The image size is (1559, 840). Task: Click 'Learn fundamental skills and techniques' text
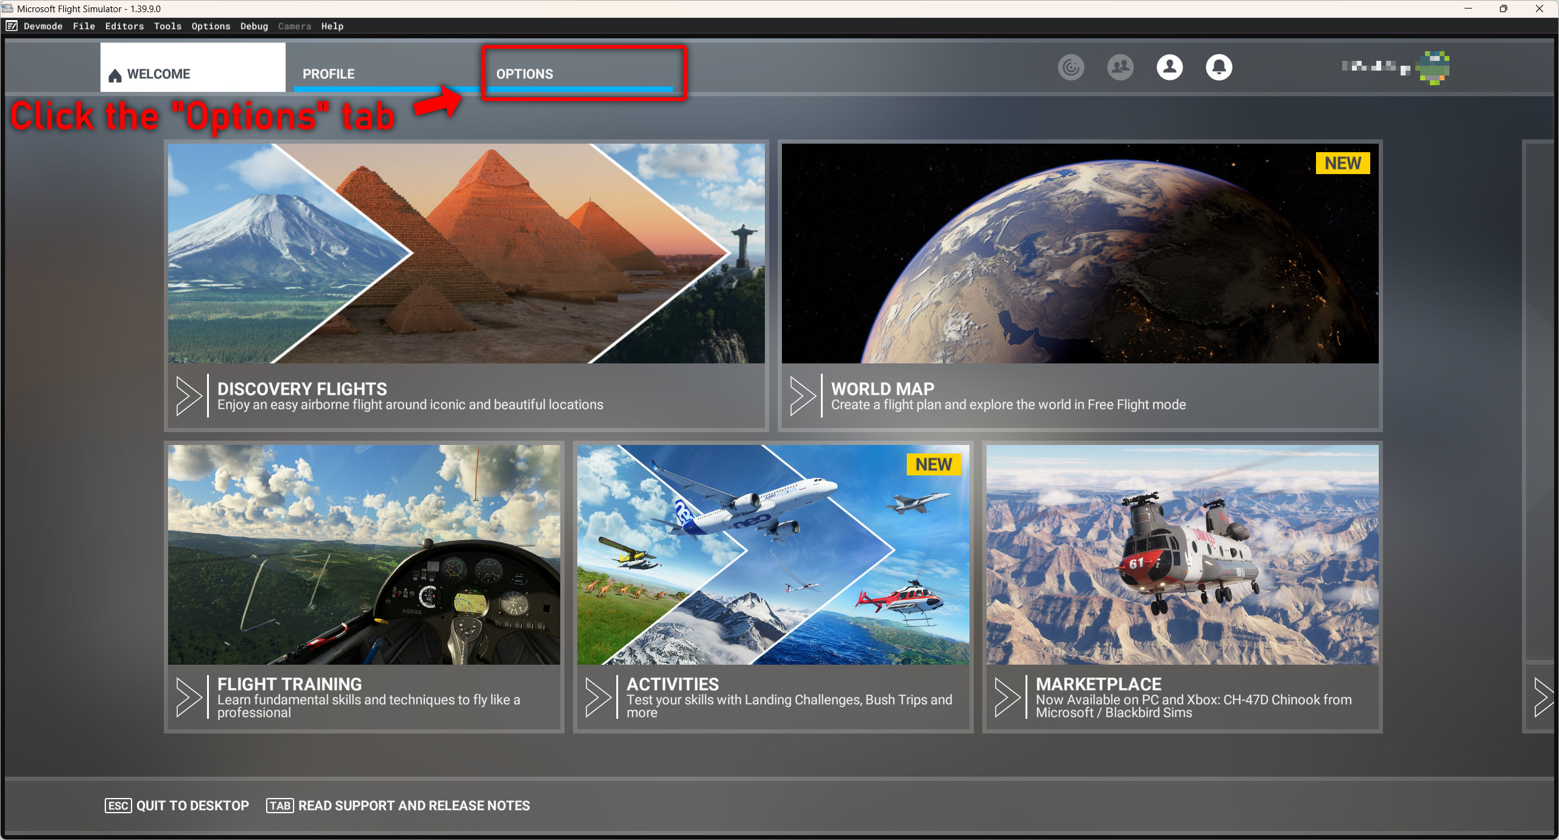click(369, 706)
